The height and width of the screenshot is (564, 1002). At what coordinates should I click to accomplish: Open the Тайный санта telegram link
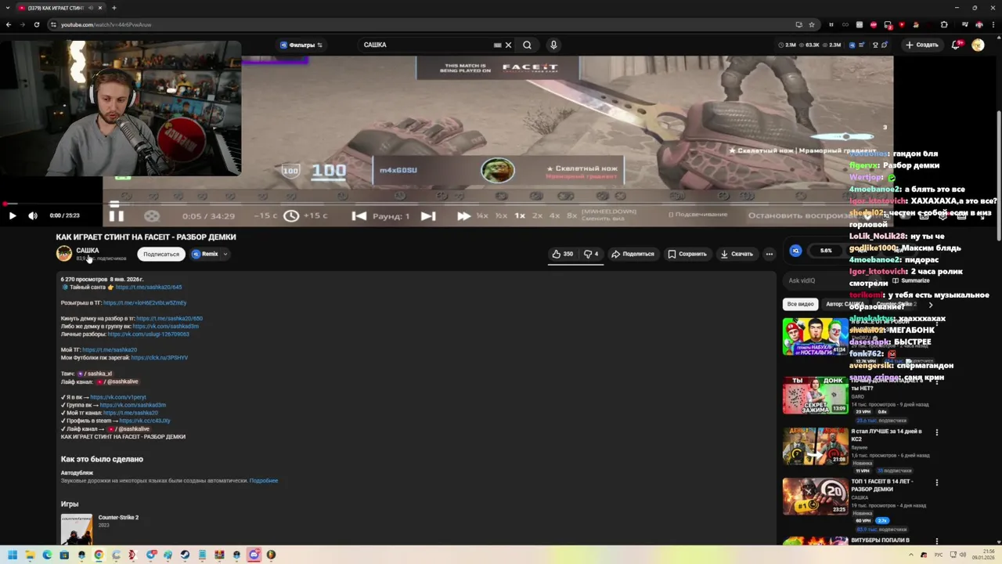(149, 287)
